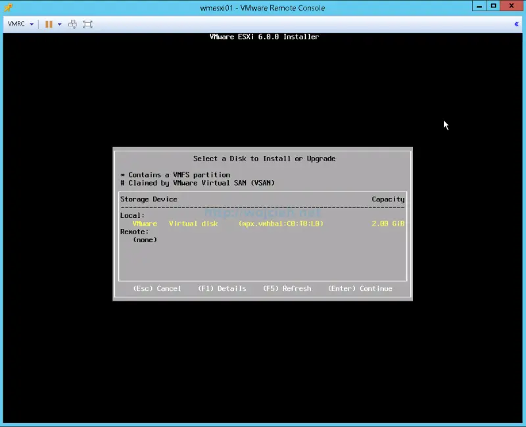The image size is (526, 427).
Task: Open the VMRC menu
Action: pyautogui.click(x=15, y=24)
